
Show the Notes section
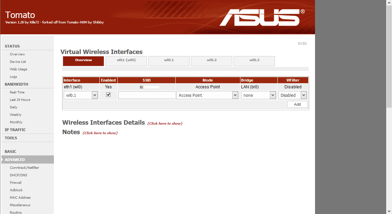click(100, 133)
